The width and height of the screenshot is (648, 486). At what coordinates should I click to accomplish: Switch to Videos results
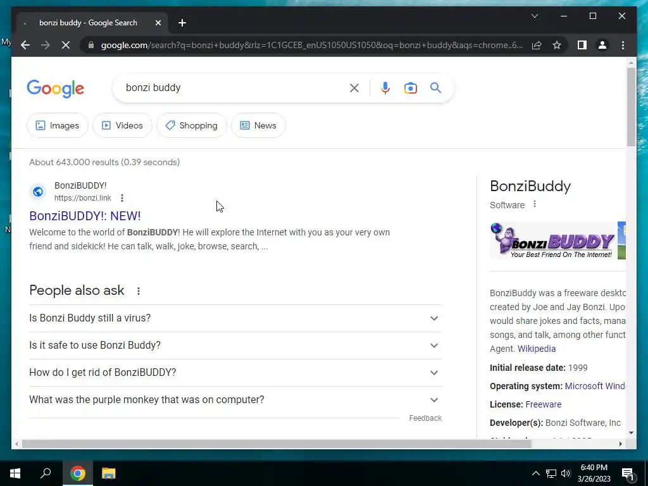click(x=122, y=125)
